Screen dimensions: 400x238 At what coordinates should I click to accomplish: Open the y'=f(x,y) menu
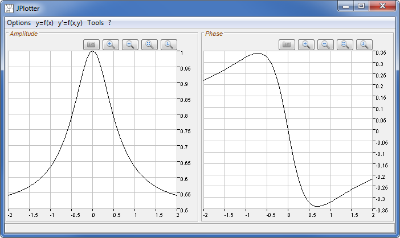70,23
